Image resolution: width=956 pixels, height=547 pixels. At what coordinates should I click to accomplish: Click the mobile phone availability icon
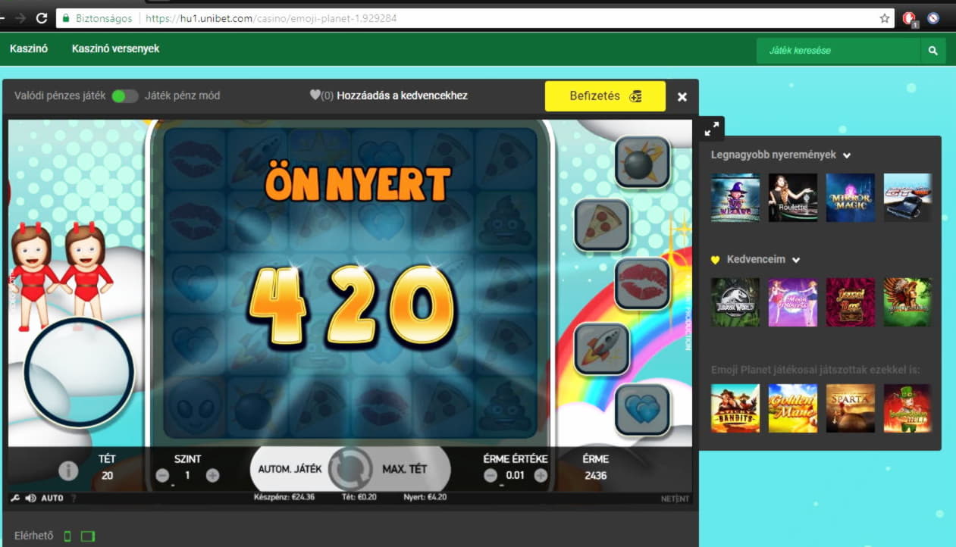67,536
